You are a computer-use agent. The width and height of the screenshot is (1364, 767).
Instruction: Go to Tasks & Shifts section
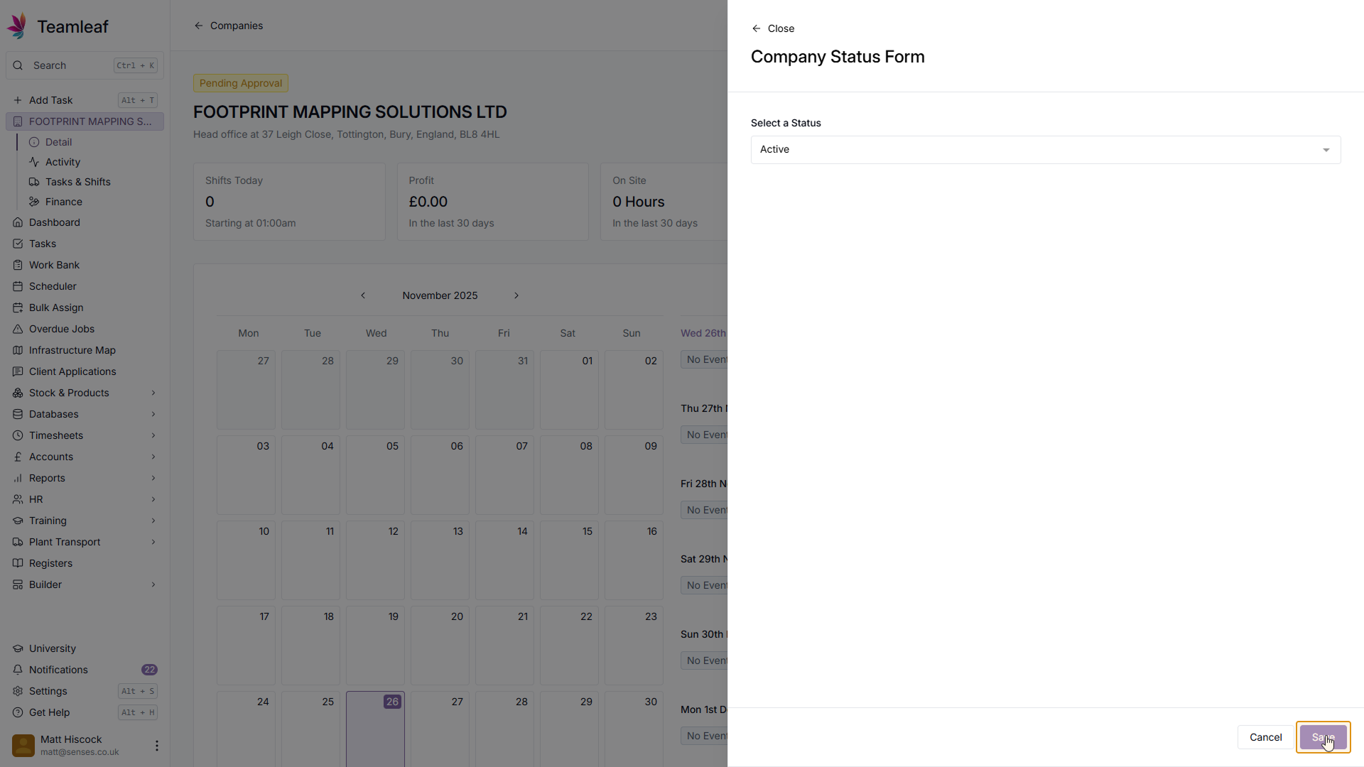point(77,182)
